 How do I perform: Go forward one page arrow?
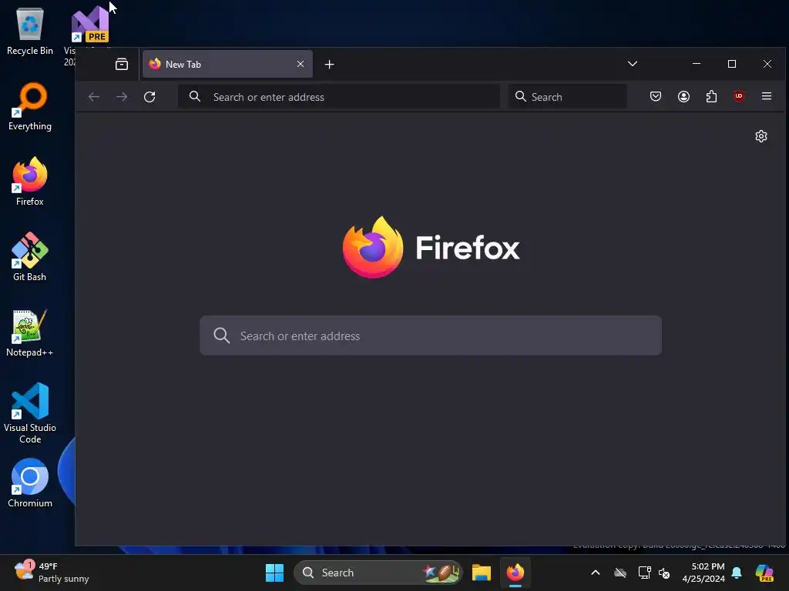point(122,96)
